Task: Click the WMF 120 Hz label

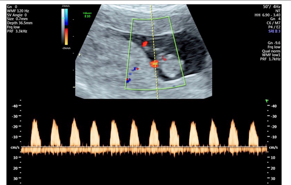Action: pos(18,11)
